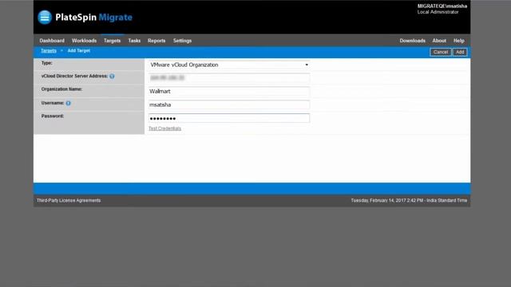The image size is (511, 287).
Task: Open the Downloads link in the navigation bar
Action: pyautogui.click(x=412, y=41)
